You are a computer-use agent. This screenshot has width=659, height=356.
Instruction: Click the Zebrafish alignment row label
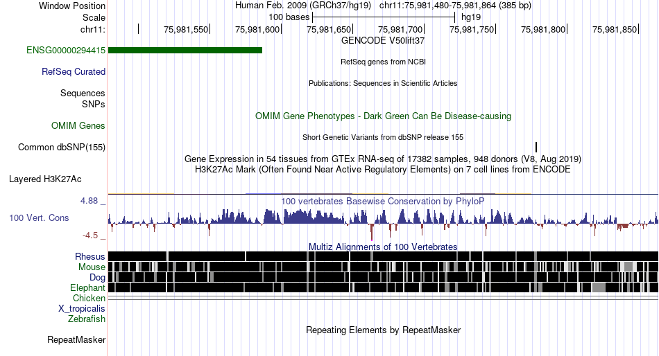coord(86,319)
